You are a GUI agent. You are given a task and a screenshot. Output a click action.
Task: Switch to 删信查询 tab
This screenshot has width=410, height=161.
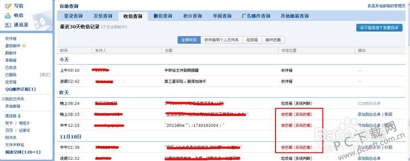tap(163, 16)
